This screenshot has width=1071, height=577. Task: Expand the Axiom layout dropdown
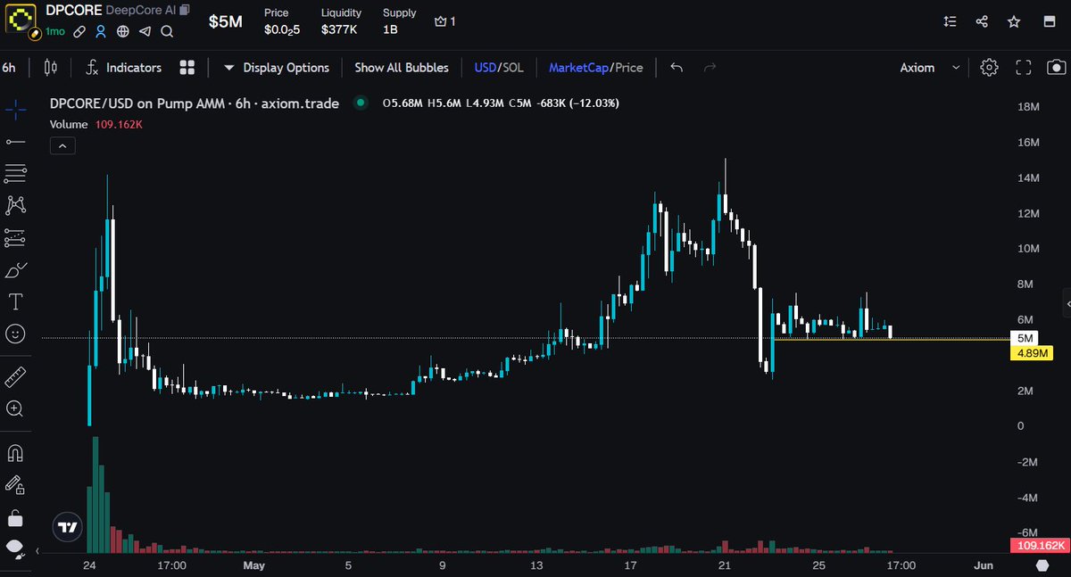coord(930,68)
